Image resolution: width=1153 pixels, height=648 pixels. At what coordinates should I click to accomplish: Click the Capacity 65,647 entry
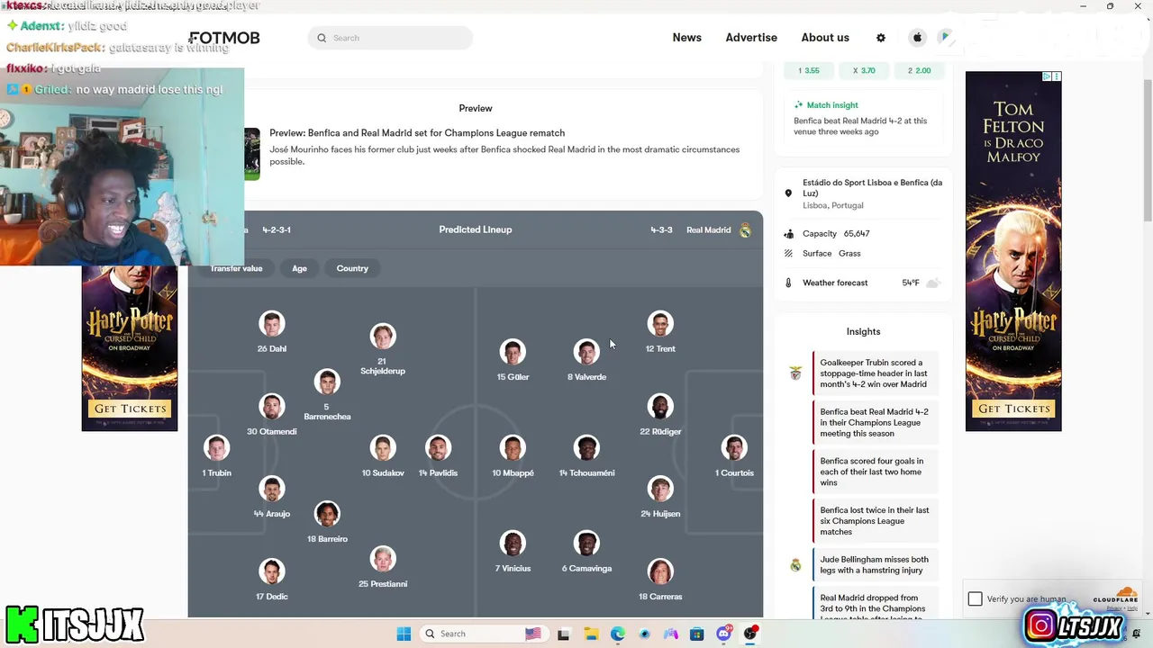(x=836, y=234)
